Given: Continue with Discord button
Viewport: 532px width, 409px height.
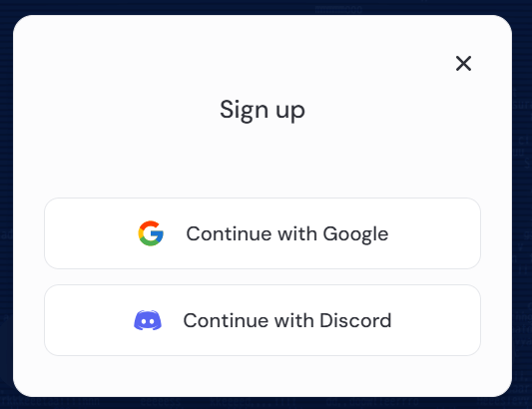Looking at the screenshot, I should pos(263,320).
